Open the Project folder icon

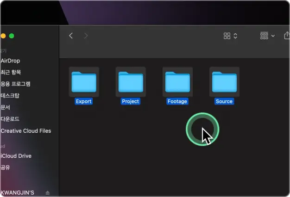[131, 82]
